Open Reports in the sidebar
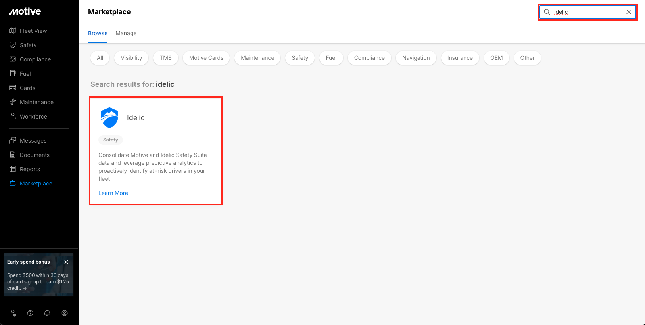This screenshot has height=325, width=645. pyautogui.click(x=30, y=169)
